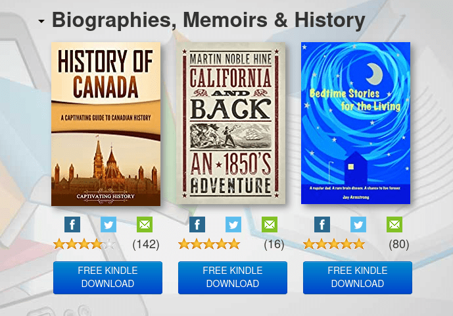Tweet the California and Back book
This screenshot has height=316, width=453.
click(233, 224)
